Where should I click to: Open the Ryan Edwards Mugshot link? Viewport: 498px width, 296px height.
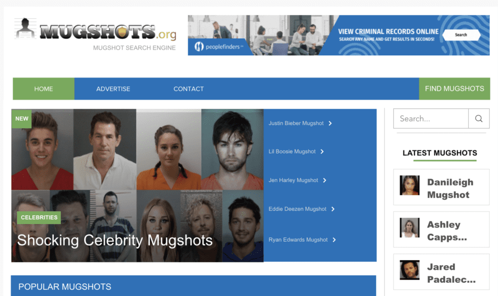298,240
